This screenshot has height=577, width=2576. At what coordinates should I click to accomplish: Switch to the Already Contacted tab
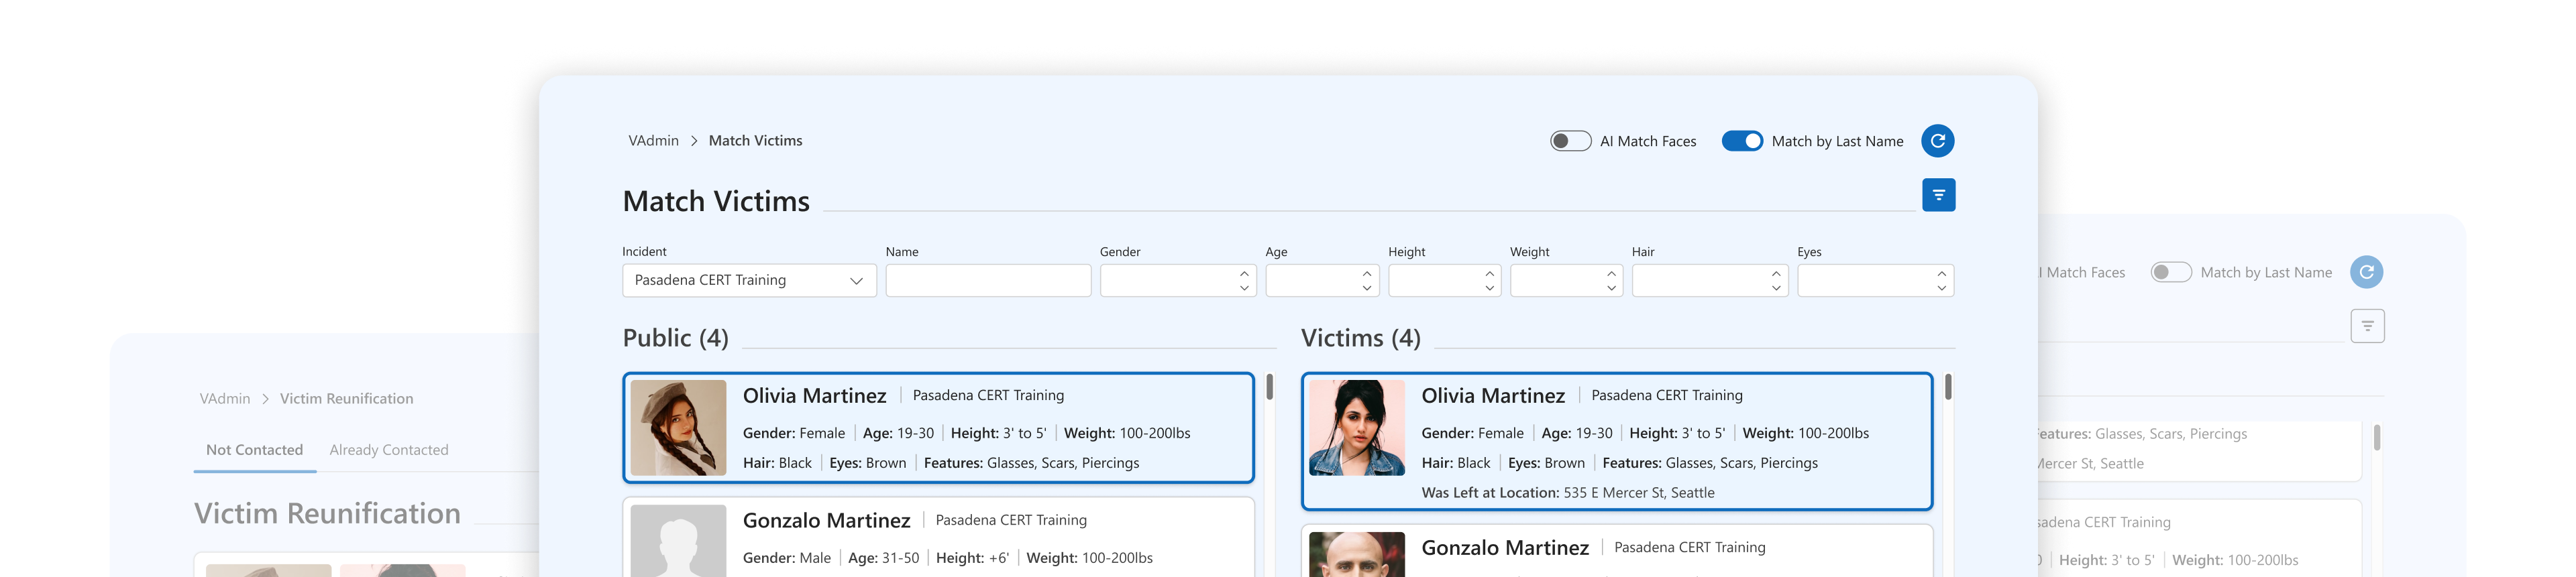[389, 450]
